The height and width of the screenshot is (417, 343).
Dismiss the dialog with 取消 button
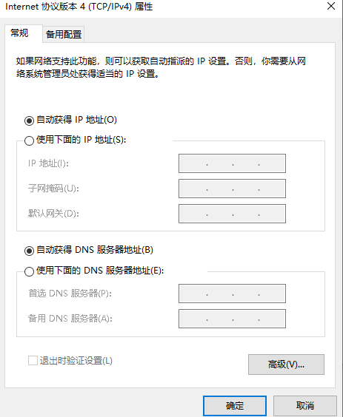tap(305, 406)
